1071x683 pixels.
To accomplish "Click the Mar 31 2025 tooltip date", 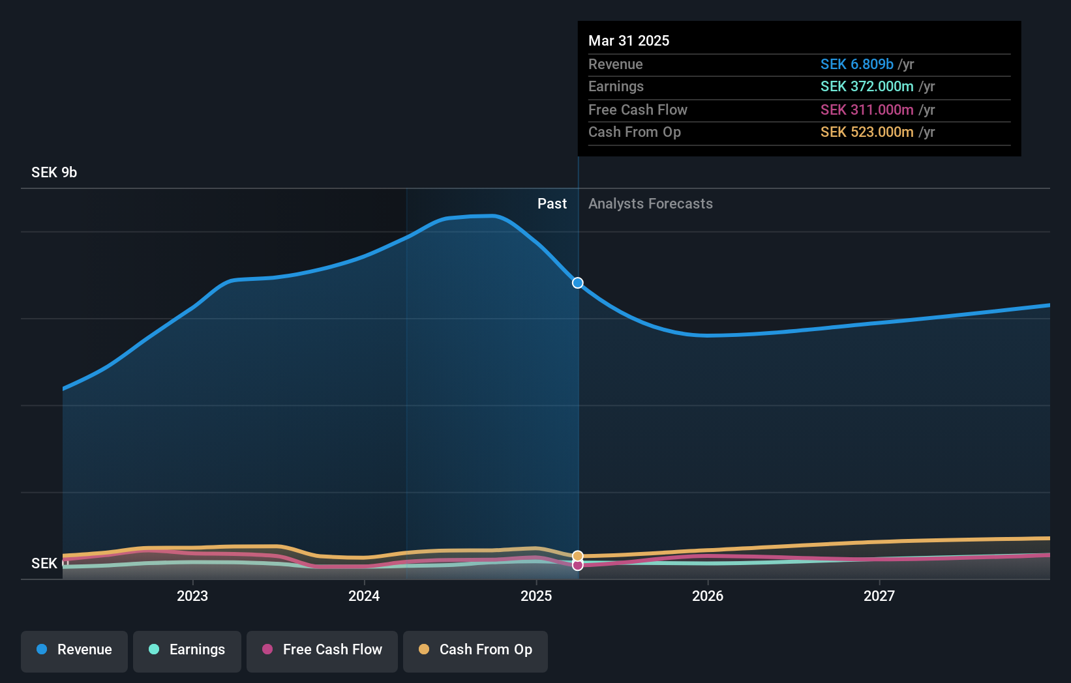I will [x=629, y=40].
